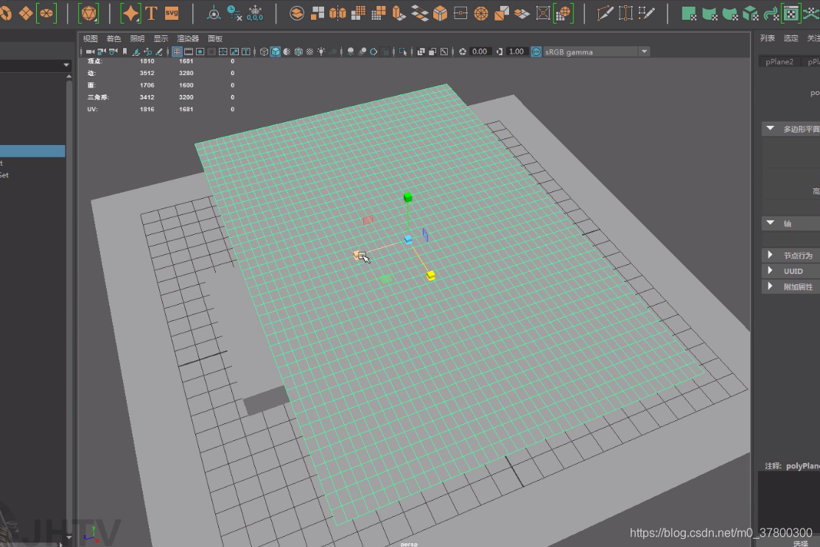Click the mirror geometry shelf icon

pyautogui.click(x=337, y=13)
